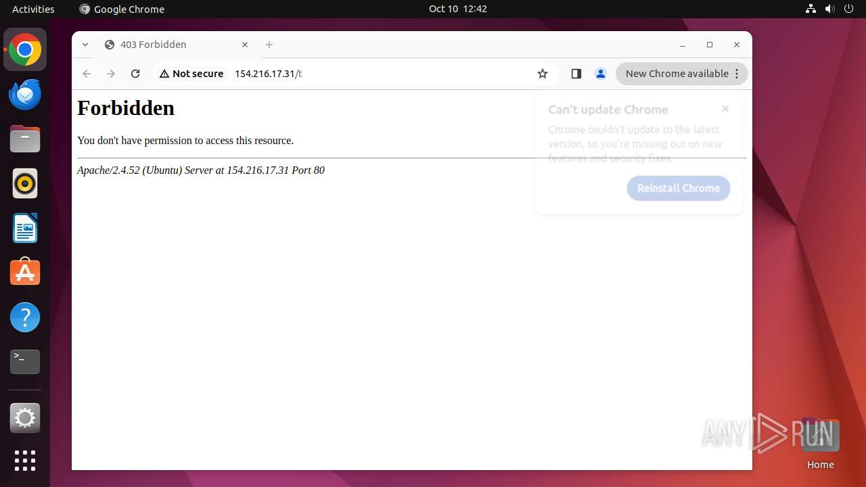Click the Forbidden heading text
This screenshot has height=487, width=866.
[x=126, y=108]
